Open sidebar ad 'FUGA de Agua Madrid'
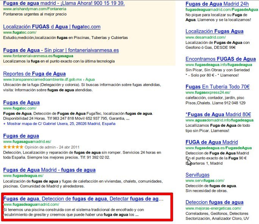259x224 pixels. [212, 142]
